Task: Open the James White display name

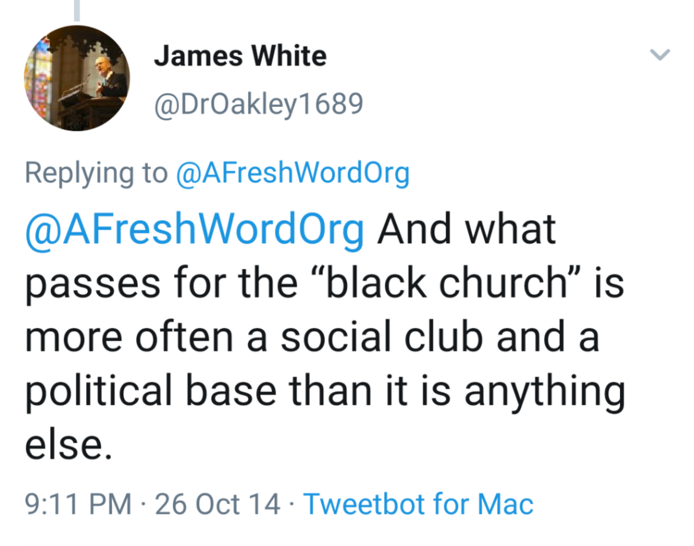Action: tap(240, 56)
